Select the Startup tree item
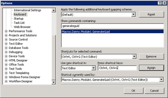This screenshot has height=98, width=168. (x=19, y=19)
